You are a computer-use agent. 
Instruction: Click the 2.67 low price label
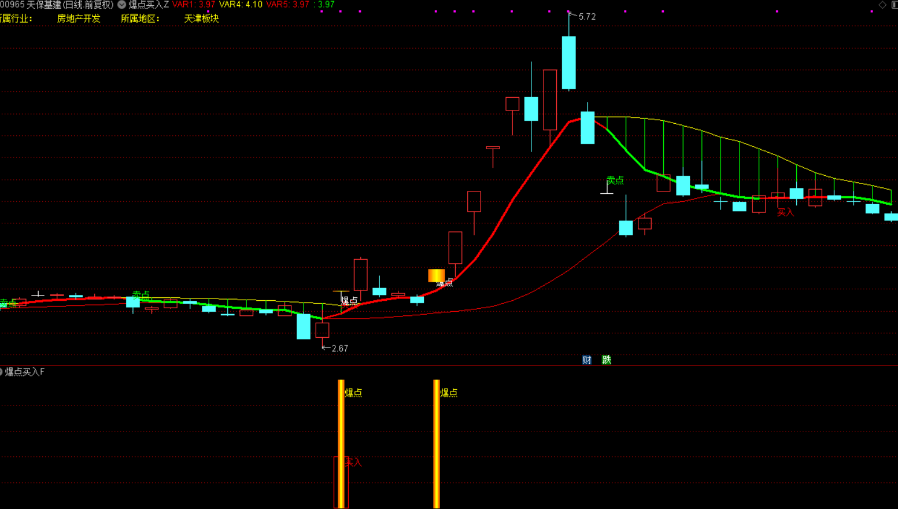(339, 348)
